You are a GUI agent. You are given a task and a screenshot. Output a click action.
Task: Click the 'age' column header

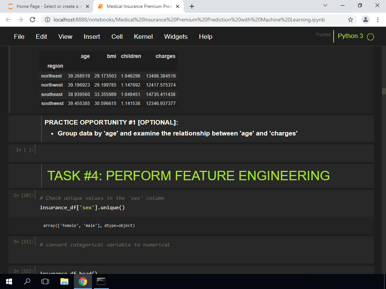point(85,56)
